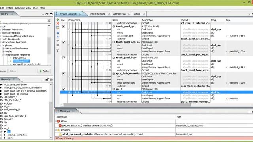This screenshot has width=253, height=142.
Task: Detach the Hierarchy panel into window
Action: pyautogui.click(x=47, y=80)
